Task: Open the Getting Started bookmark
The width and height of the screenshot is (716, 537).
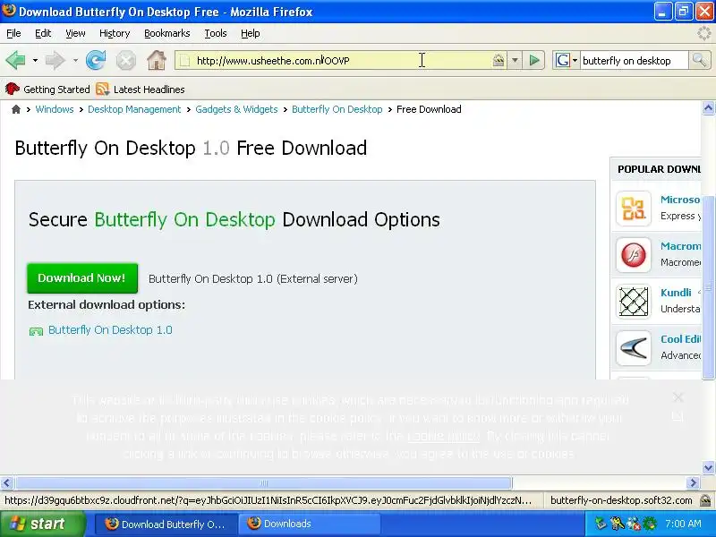Action: [x=47, y=89]
